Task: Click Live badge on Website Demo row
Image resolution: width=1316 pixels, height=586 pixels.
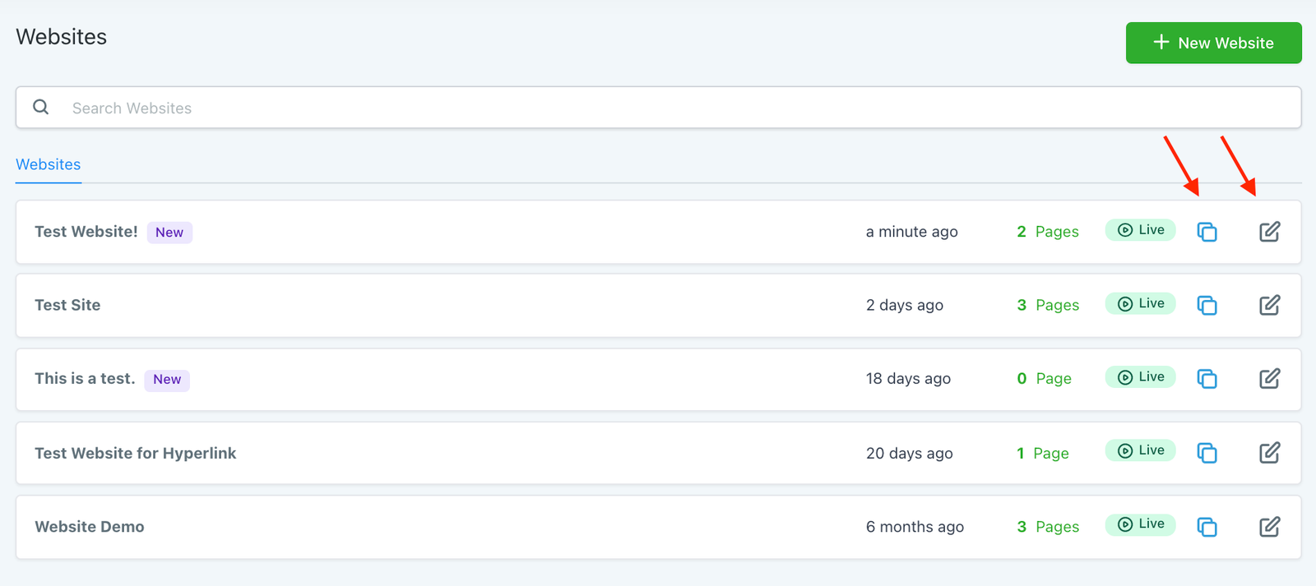Action: click(x=1140, y=524)
